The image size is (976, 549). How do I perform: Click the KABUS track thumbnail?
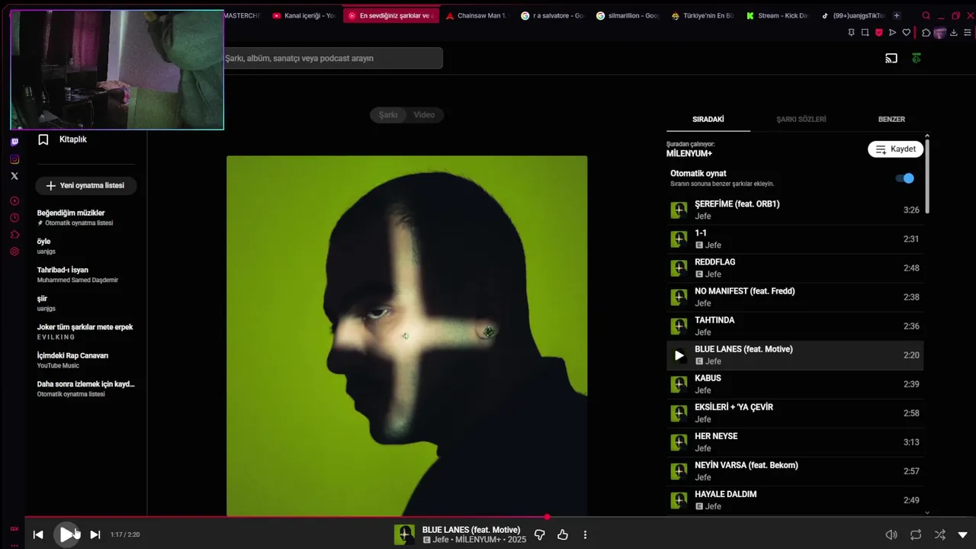[x=679, y=384]
